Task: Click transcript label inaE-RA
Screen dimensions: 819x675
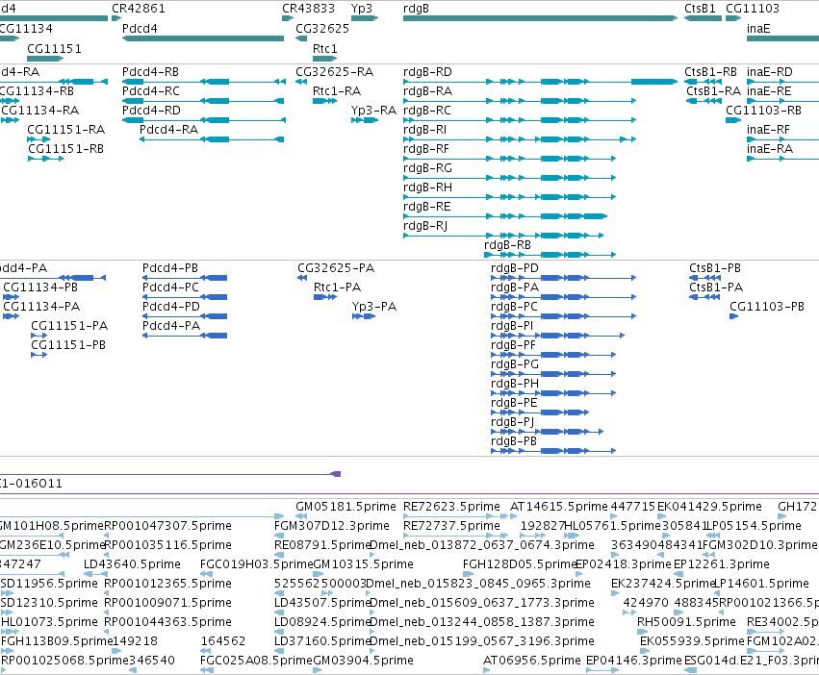Action: 770,149
